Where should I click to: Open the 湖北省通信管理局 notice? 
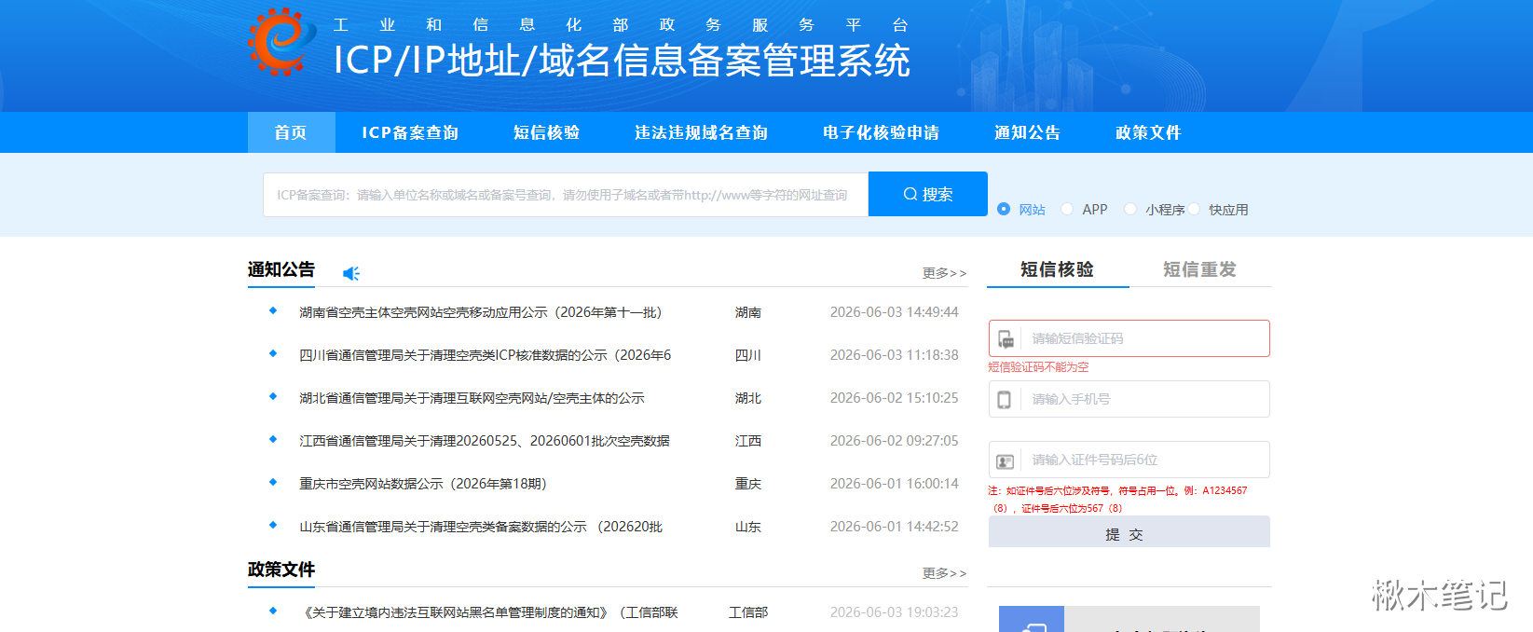[472, 398]
